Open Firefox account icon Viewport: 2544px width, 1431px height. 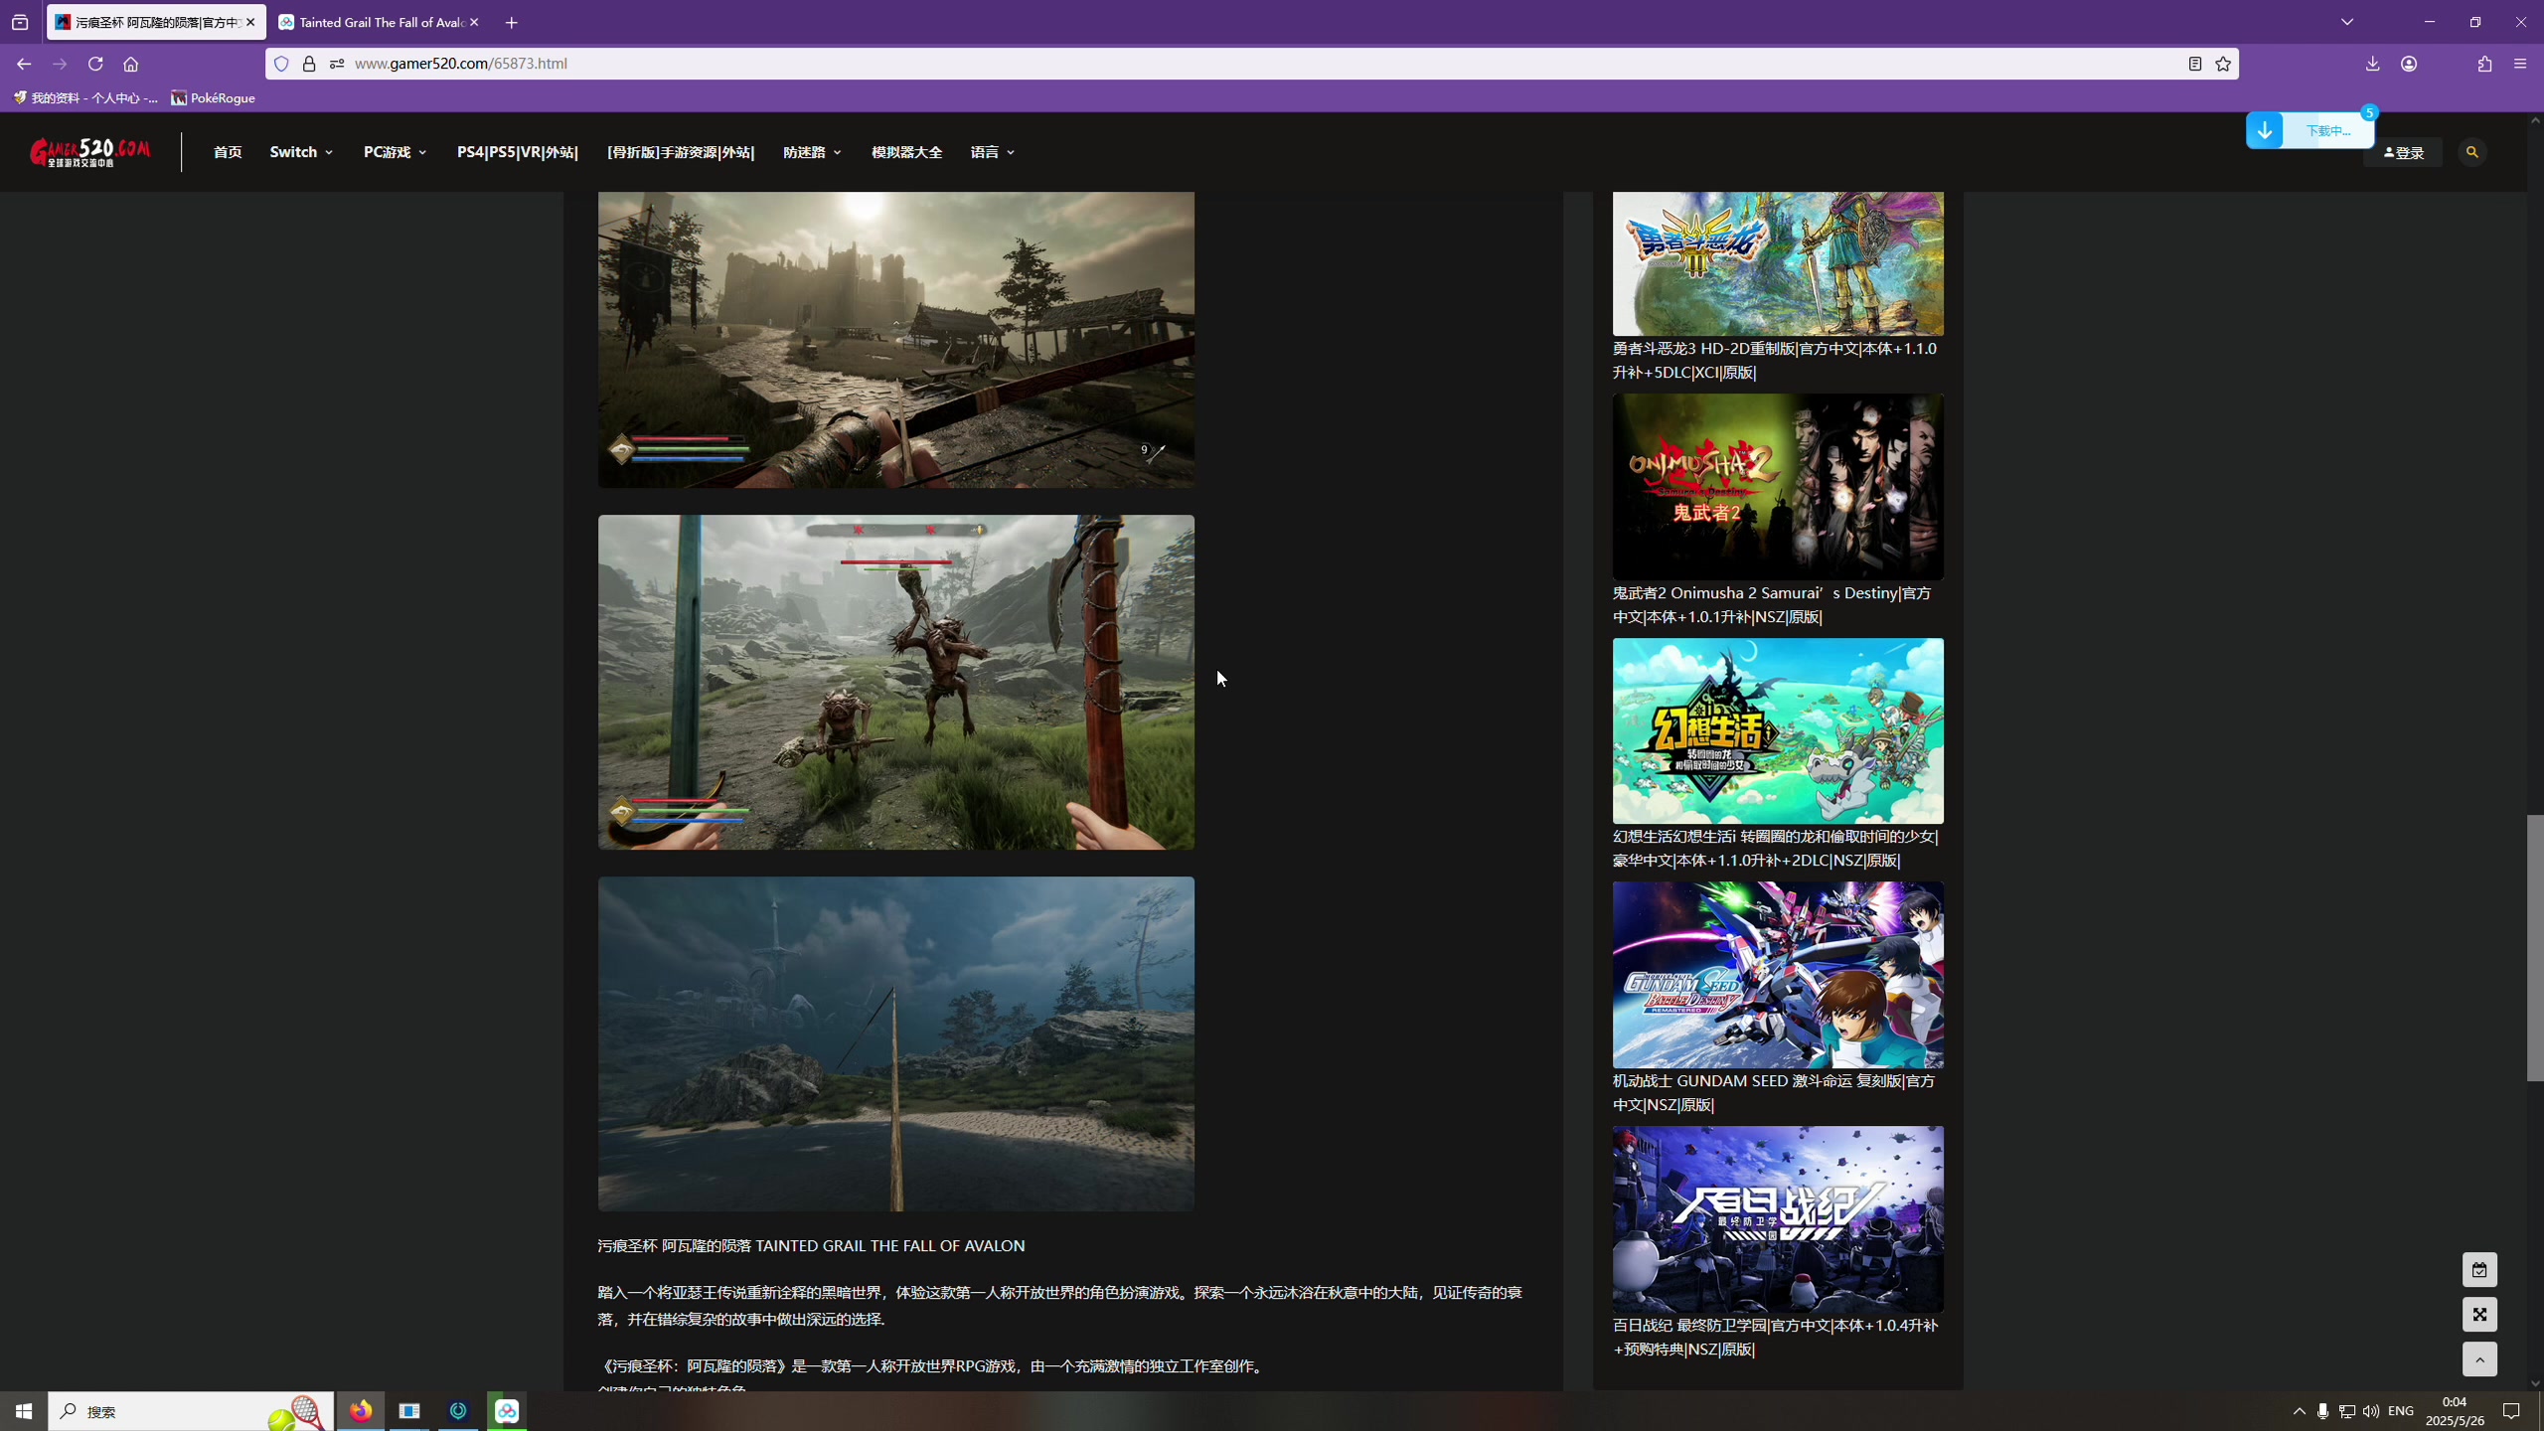click(x=2409, y=64)
